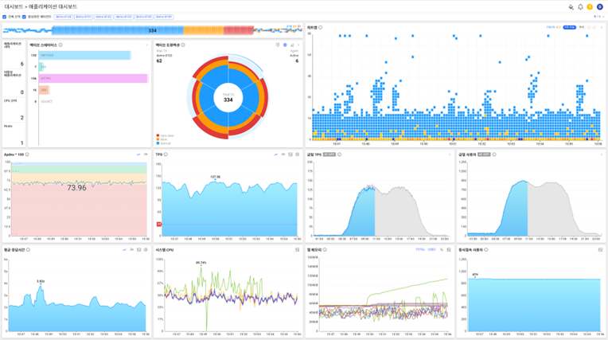Switch active transaction to hexagon view icon

[x=278, y=45]
